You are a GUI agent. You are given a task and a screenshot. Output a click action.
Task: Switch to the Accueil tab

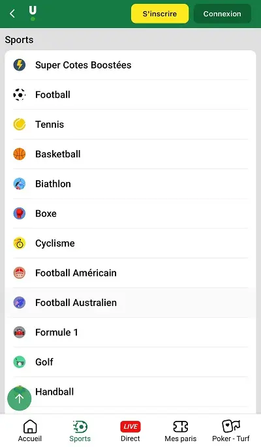coord(29,431)
